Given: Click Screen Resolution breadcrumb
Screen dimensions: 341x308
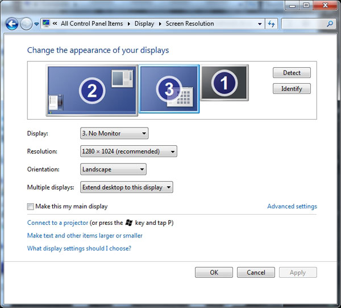Looking at the screenshot, I should tap(190, 23).
